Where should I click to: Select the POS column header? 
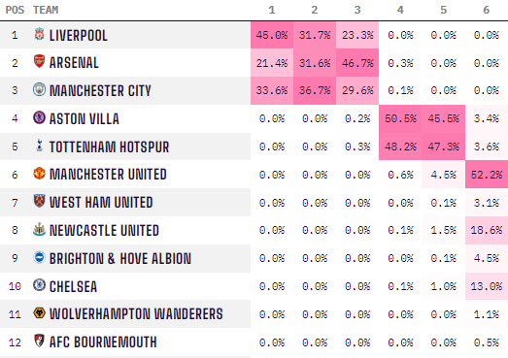tap(15, 10)
